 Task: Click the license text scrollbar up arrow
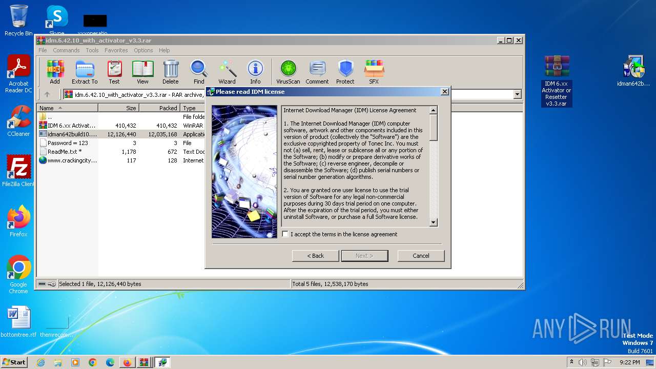tap(434, 110)
